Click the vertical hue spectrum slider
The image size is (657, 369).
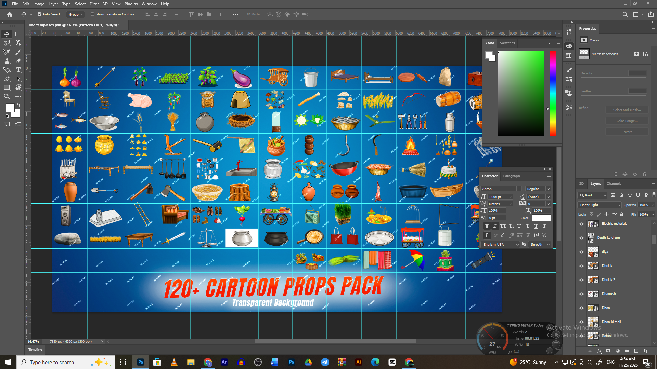(553, 93)
